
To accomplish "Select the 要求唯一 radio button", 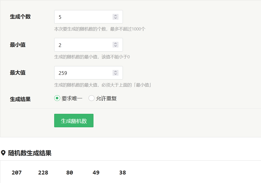I will pyautogui.click(x=57, y=98).
